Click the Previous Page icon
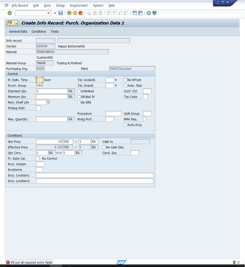245x267 pixels. tap(115, 13)
